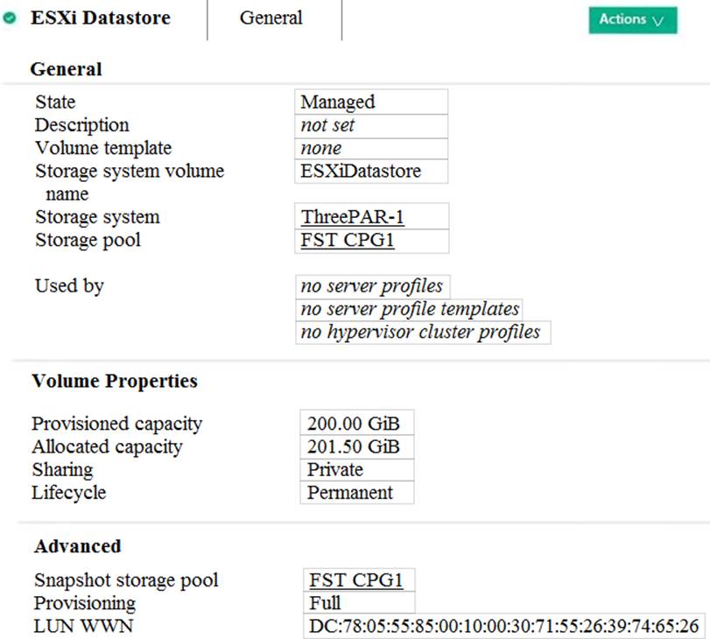Click the green status icon beside ESXi Datastore
Screen dimensions: 710x639
point(10,18)
